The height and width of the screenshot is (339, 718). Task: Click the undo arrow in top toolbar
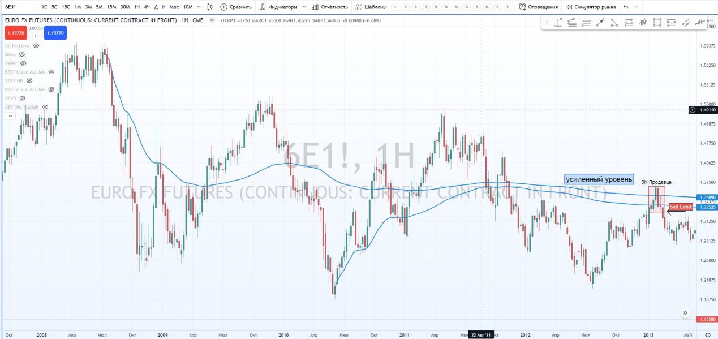(626, 7)
